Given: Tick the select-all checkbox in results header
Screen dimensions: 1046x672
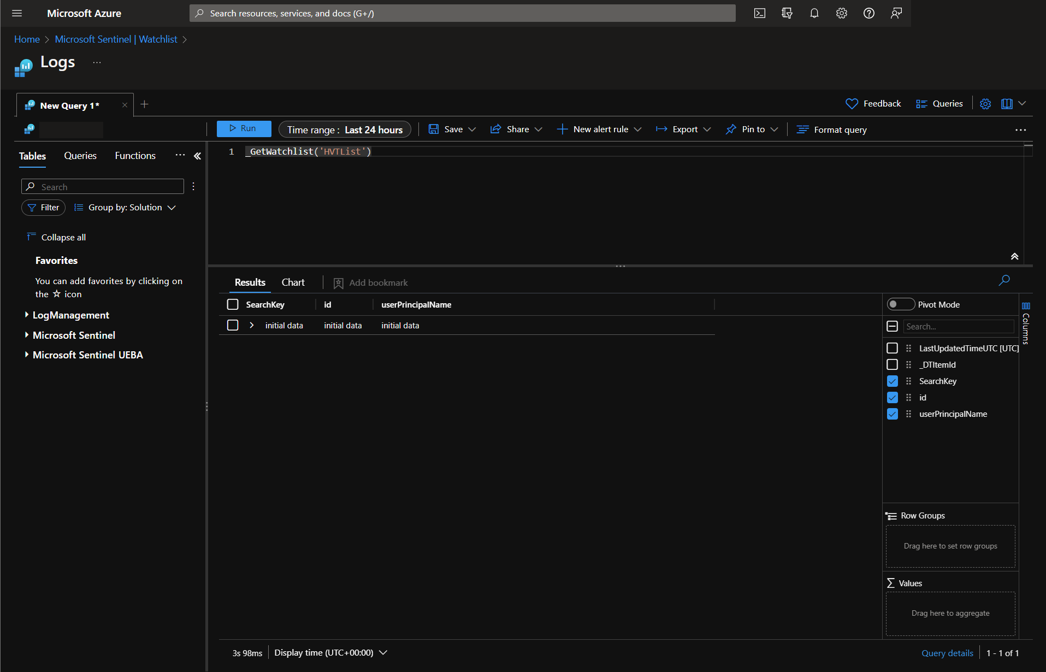Looking at the screenshot, I should tap(233, 304).
